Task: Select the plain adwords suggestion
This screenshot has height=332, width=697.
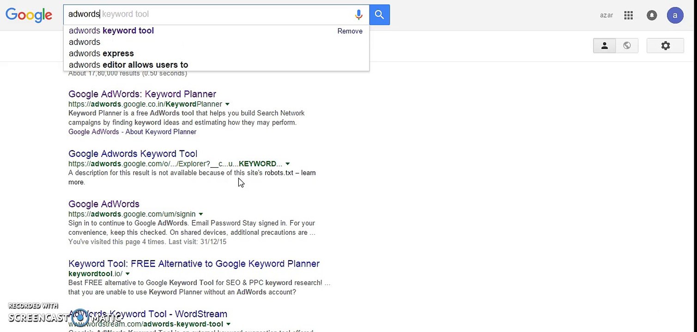Action: coord(85,42)
